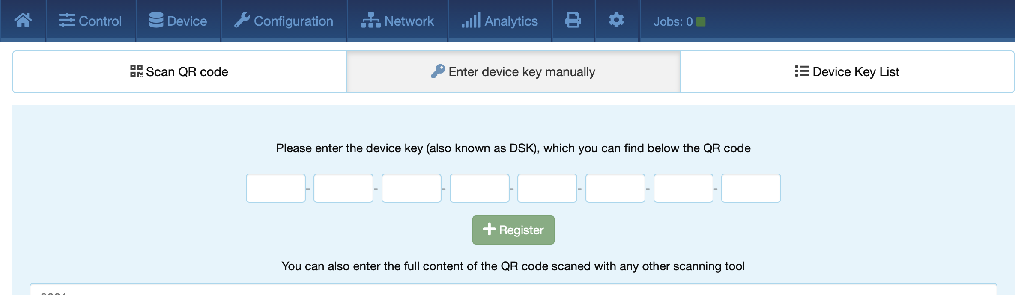Click the green Register button
Screen dimensions: 1015x295
tap(513, 230)
